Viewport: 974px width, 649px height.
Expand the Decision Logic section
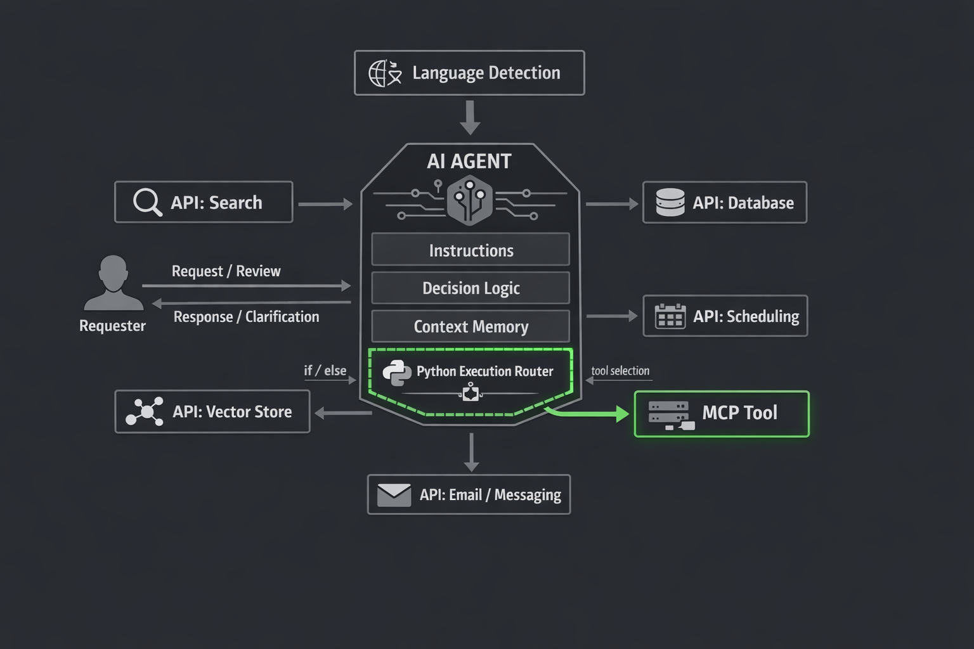pyautogui.click(x=470, y=288)
